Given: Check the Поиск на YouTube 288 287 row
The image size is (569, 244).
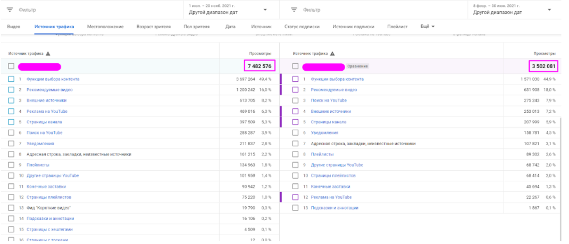Looking at the screenshot, I should [11, 133].
